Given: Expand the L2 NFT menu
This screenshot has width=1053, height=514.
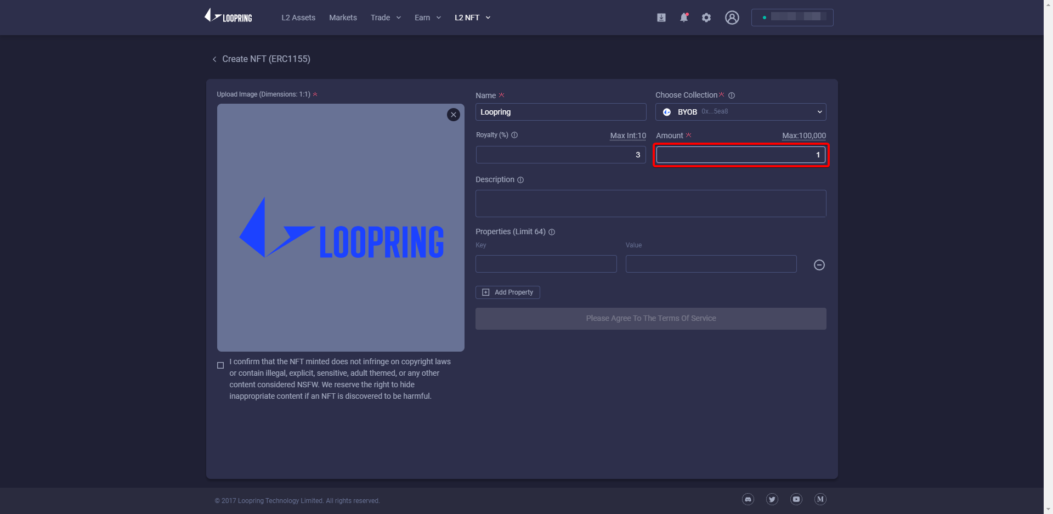Looking at the screenshot, I should (x=472, y=18).
